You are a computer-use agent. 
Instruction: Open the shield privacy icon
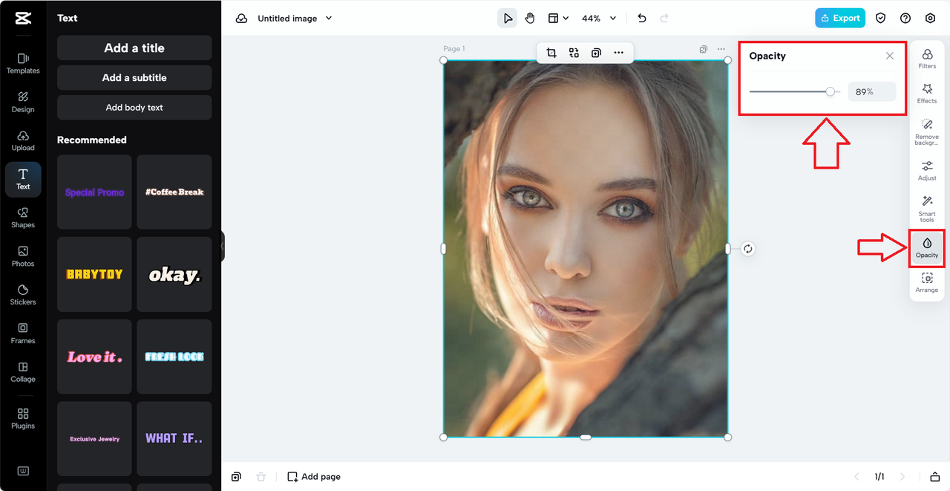(x=881, y=19)
